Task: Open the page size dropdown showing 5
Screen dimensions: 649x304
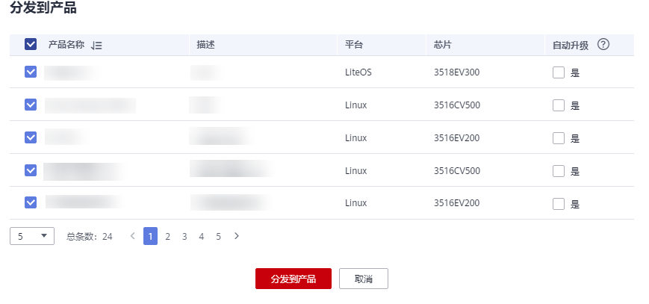Action: click(x=32, y=236)
